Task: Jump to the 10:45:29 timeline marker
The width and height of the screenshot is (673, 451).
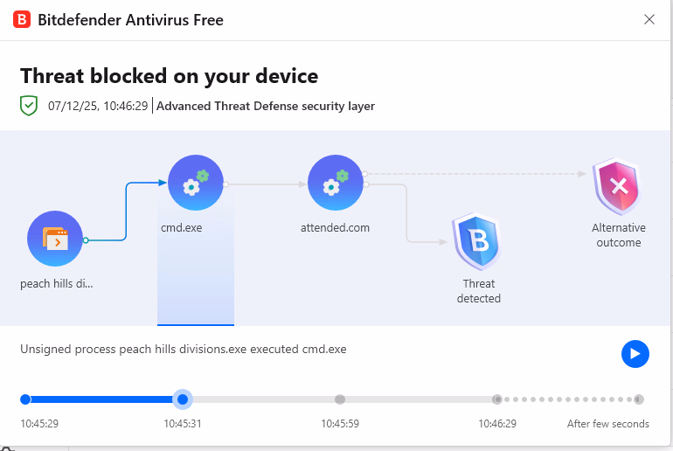Action: click(25, 399)
